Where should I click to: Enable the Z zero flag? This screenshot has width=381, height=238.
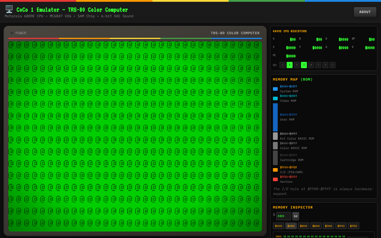pyautogui.click(x=318, y=65)
